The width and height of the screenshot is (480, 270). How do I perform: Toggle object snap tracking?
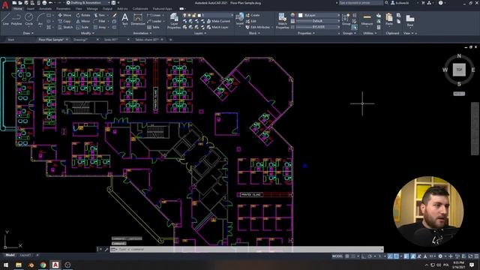[390, 256]
